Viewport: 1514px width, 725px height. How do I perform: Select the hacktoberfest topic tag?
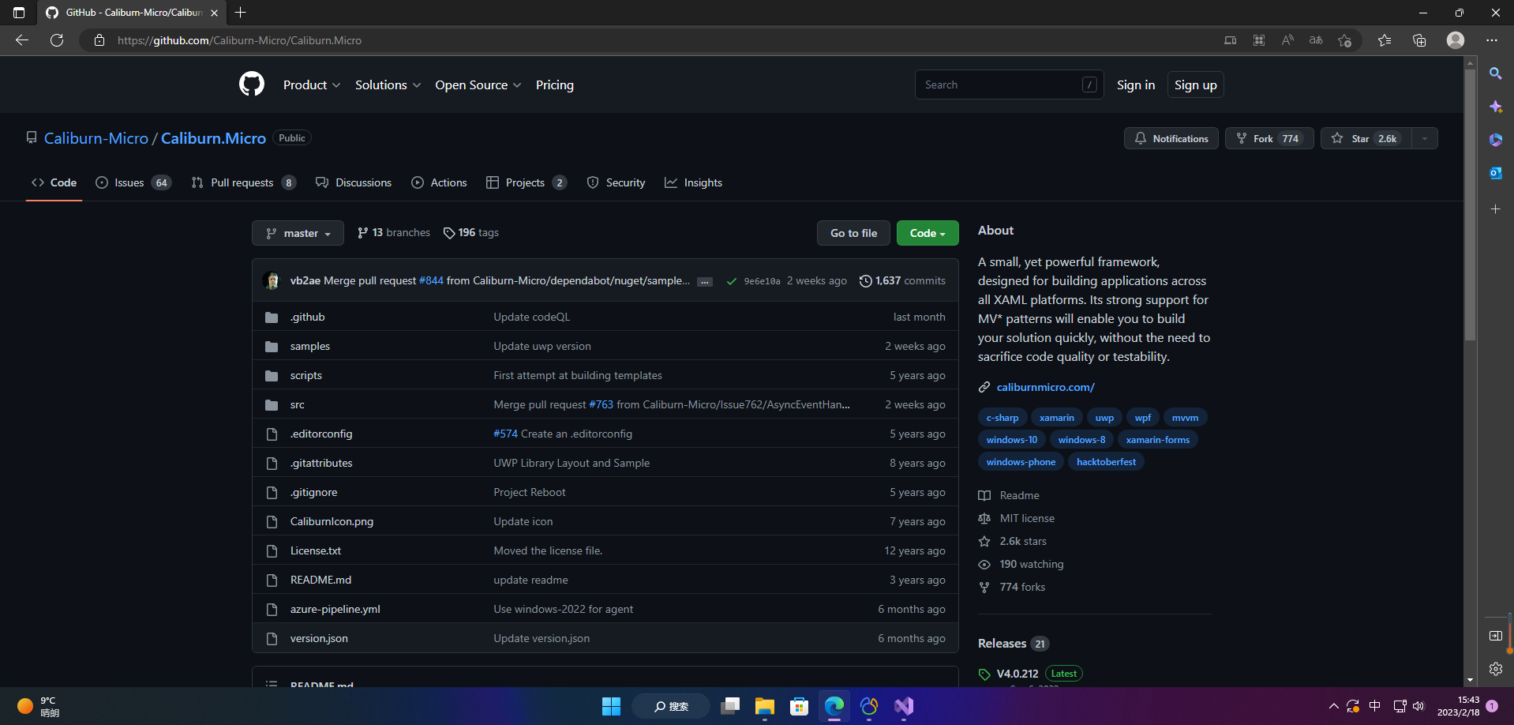click(1106, 462)
